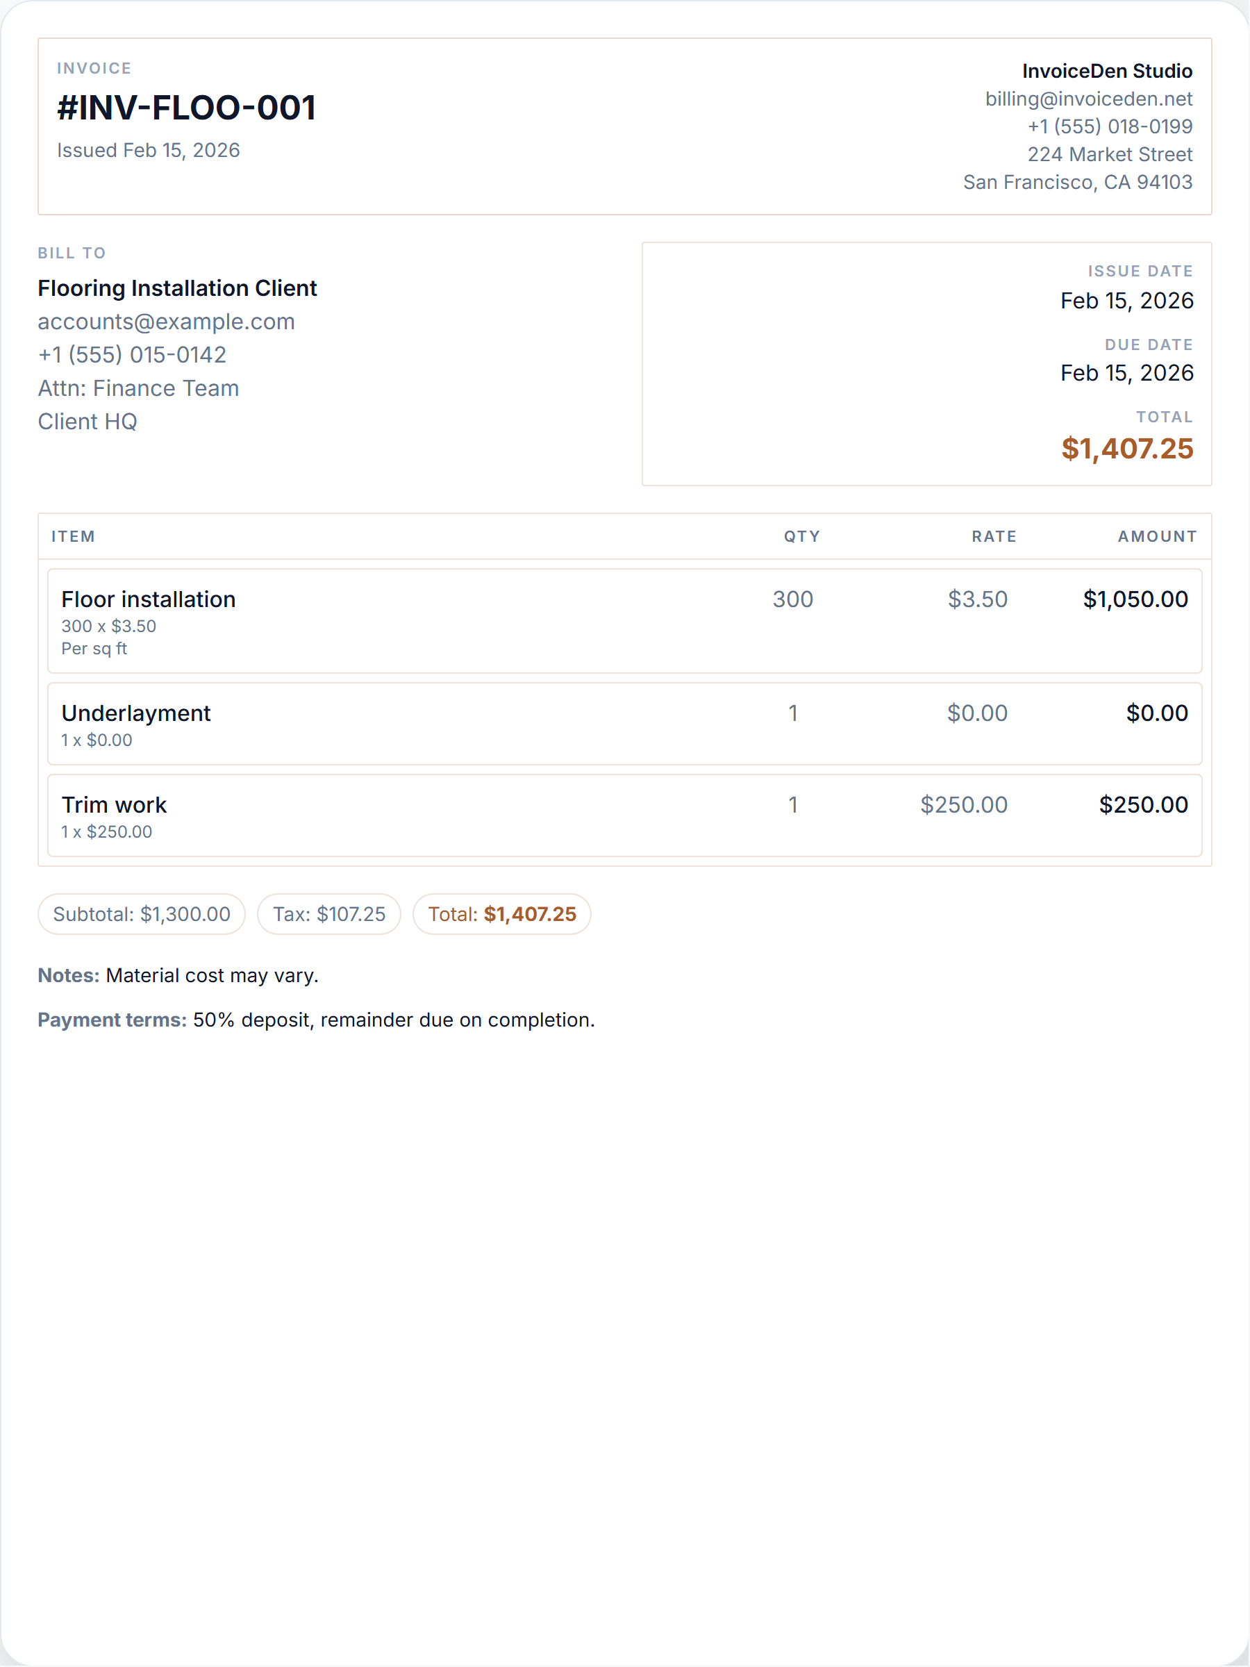Image resolution: width=1250 pixels, height=1667 pixels.
Task: Select the Underlayment line item row
Action: click(x=624, y=724)
